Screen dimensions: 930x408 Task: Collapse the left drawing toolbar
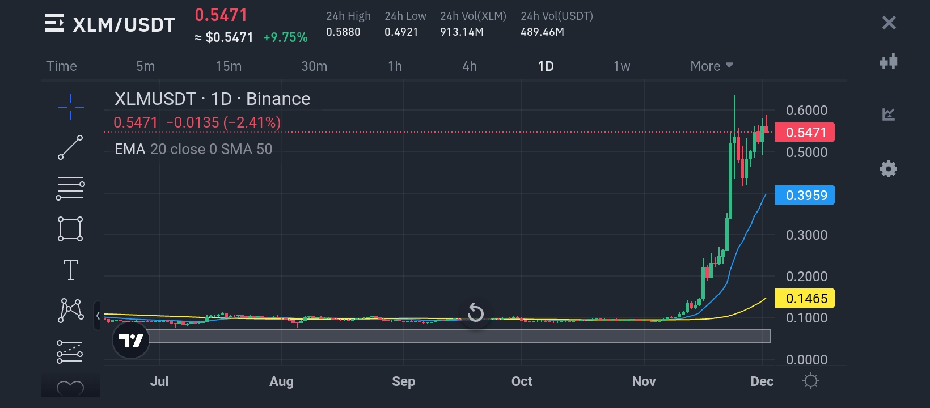(98, 316)
